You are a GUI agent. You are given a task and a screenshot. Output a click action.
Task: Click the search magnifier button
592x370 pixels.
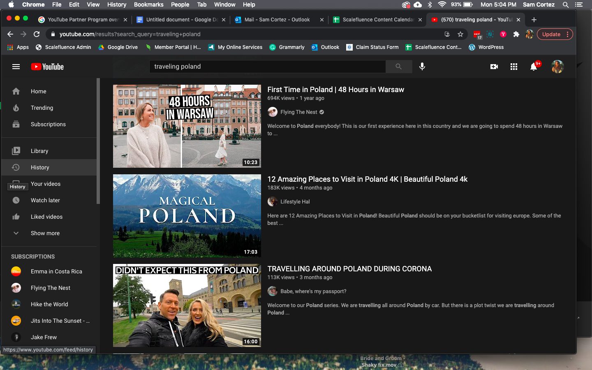pyautogui.click(x=398, y=67)
